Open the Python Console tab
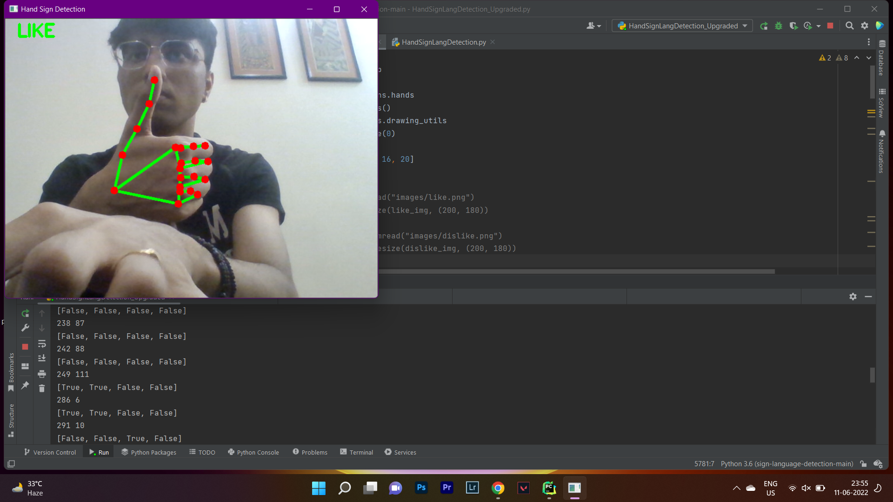 point(253,452)
